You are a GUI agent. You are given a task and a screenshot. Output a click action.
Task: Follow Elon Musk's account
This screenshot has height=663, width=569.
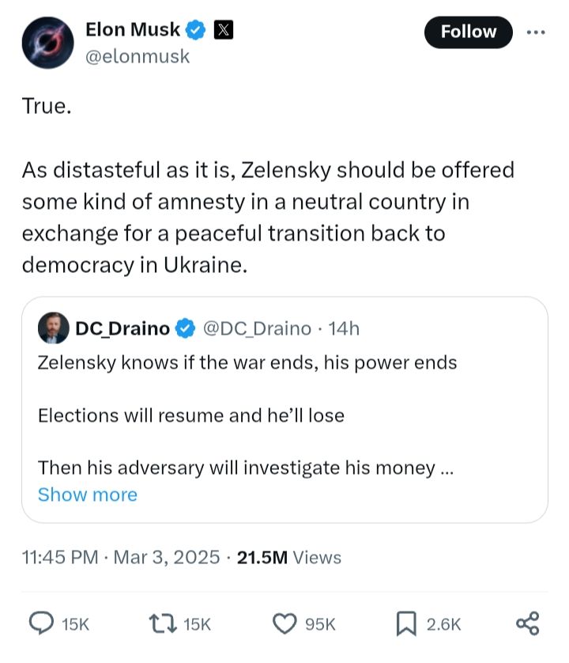click(469, 32)
